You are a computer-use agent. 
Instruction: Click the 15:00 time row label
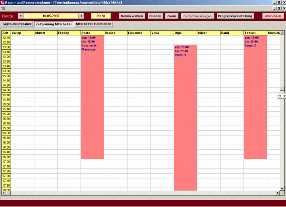coord(6,104)
